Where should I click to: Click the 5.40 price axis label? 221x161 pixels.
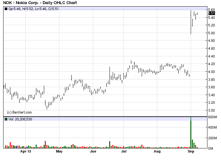(x=212, y=18)
